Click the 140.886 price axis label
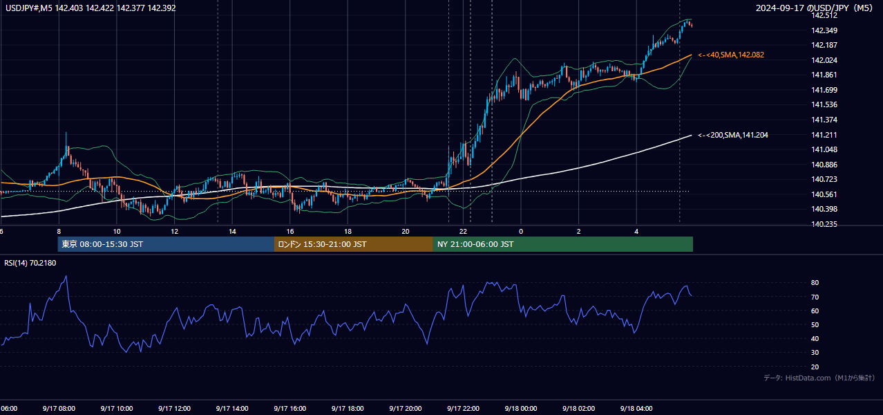 tap(824, 165)
